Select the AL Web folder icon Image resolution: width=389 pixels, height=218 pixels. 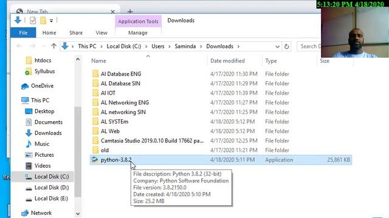[x=95, y=131]
